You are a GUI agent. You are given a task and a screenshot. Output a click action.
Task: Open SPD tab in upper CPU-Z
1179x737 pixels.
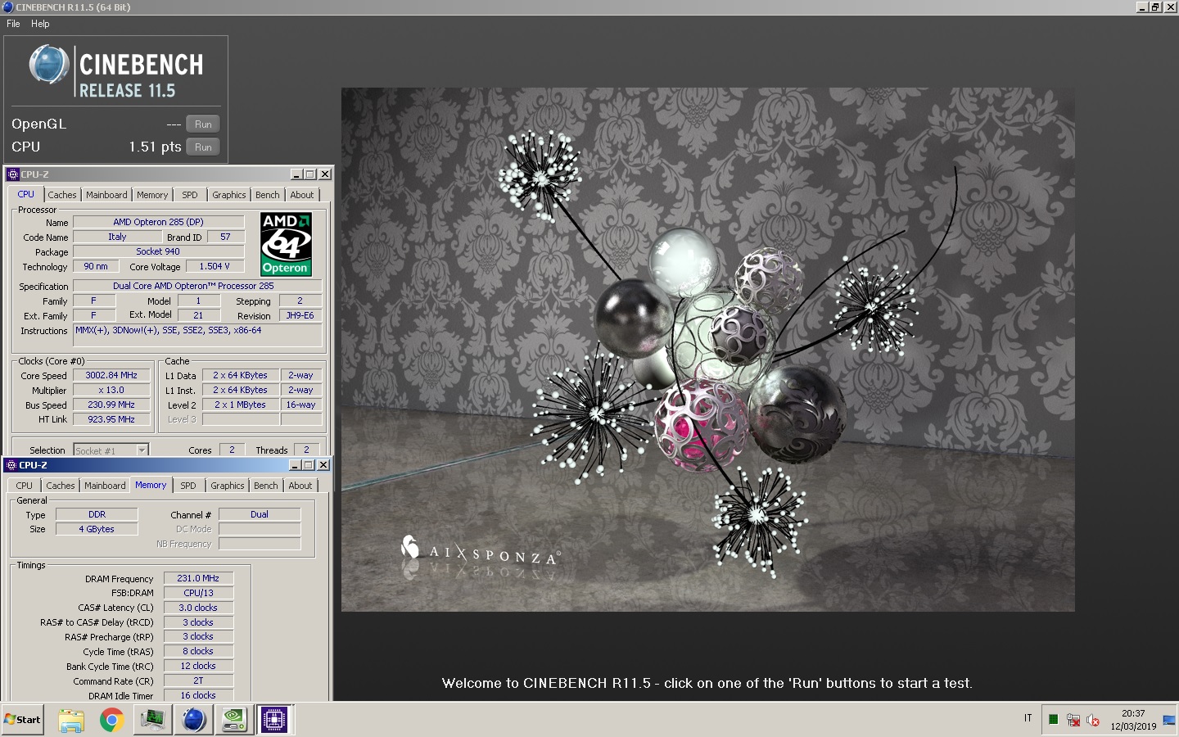click(x=190, y=195)
